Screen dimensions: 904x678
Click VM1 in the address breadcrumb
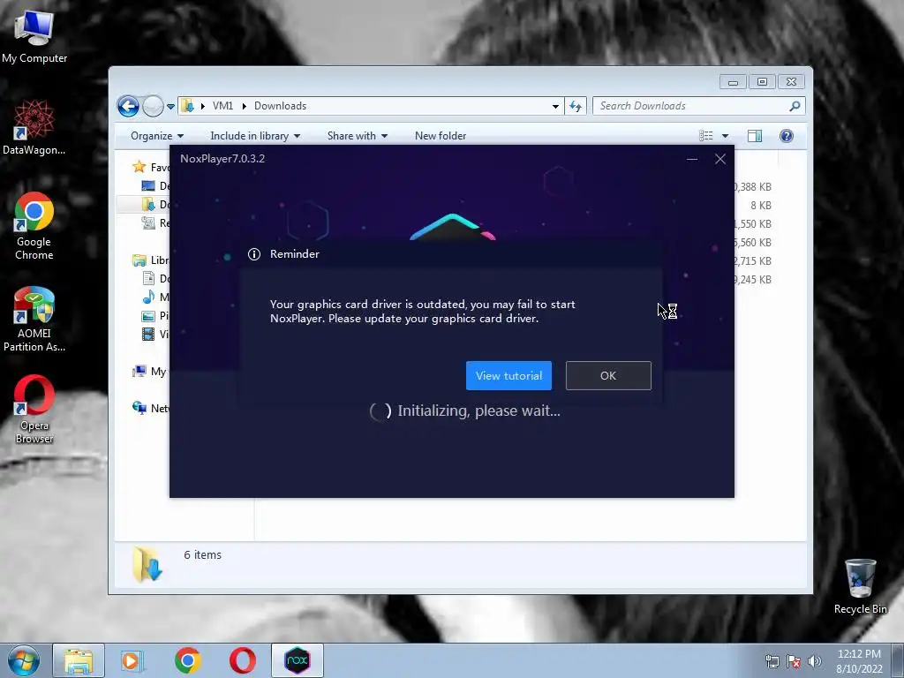pos(222,106)
